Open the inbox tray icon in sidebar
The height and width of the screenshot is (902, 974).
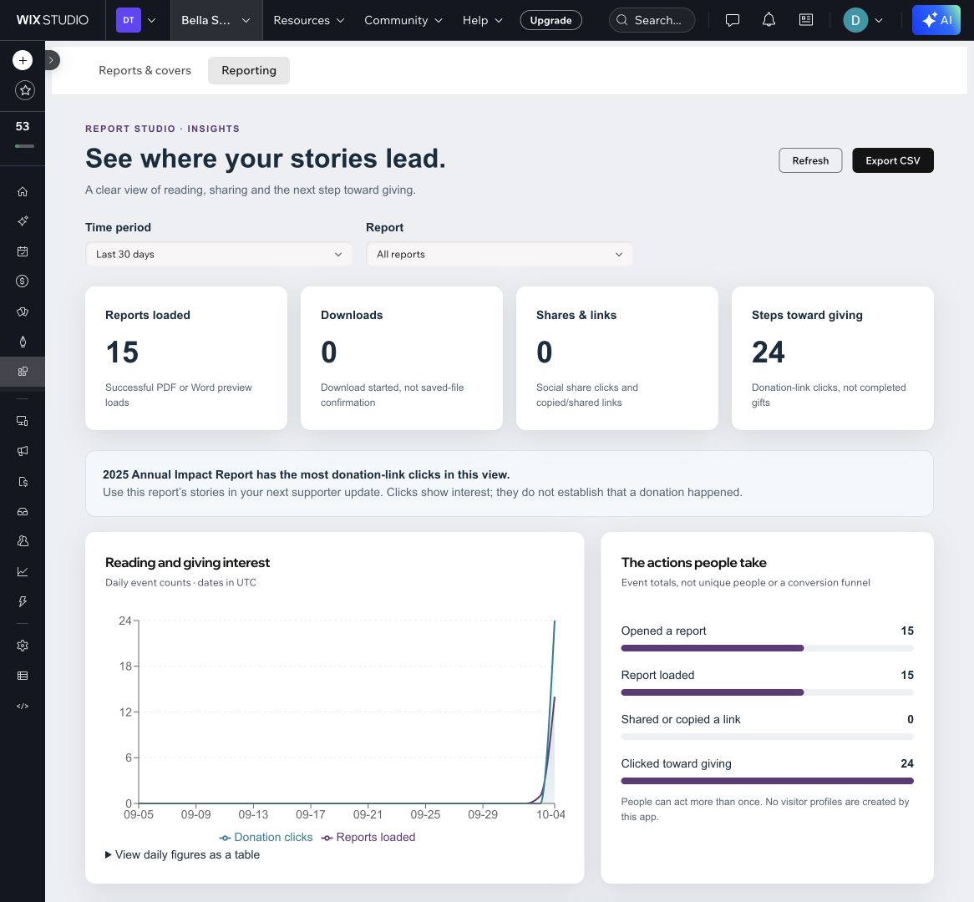click(x=23, y=511)
